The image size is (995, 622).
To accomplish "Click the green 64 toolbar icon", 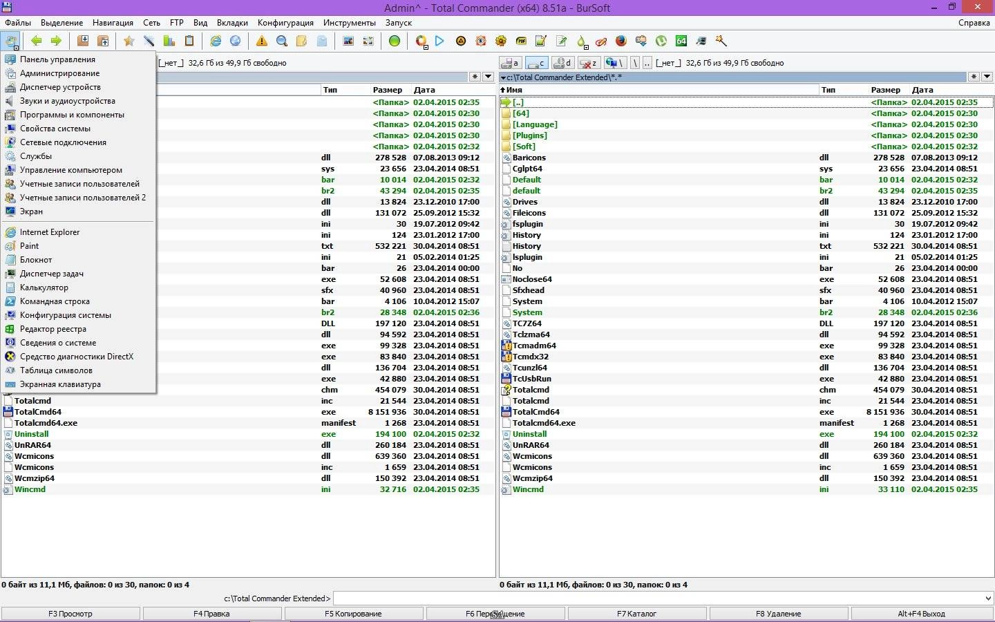I will (681, 41).
